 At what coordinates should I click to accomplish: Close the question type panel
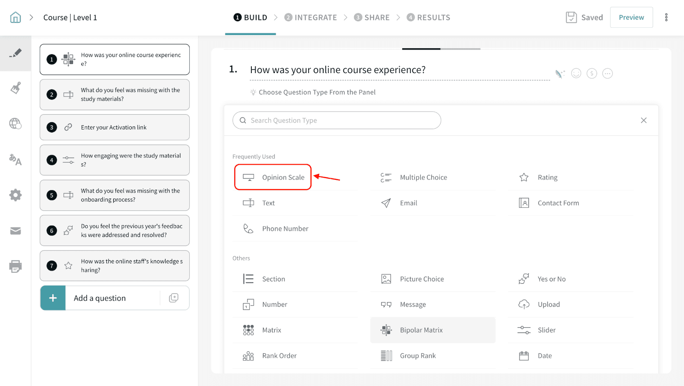pyautogui.click(x=643, y=121)
